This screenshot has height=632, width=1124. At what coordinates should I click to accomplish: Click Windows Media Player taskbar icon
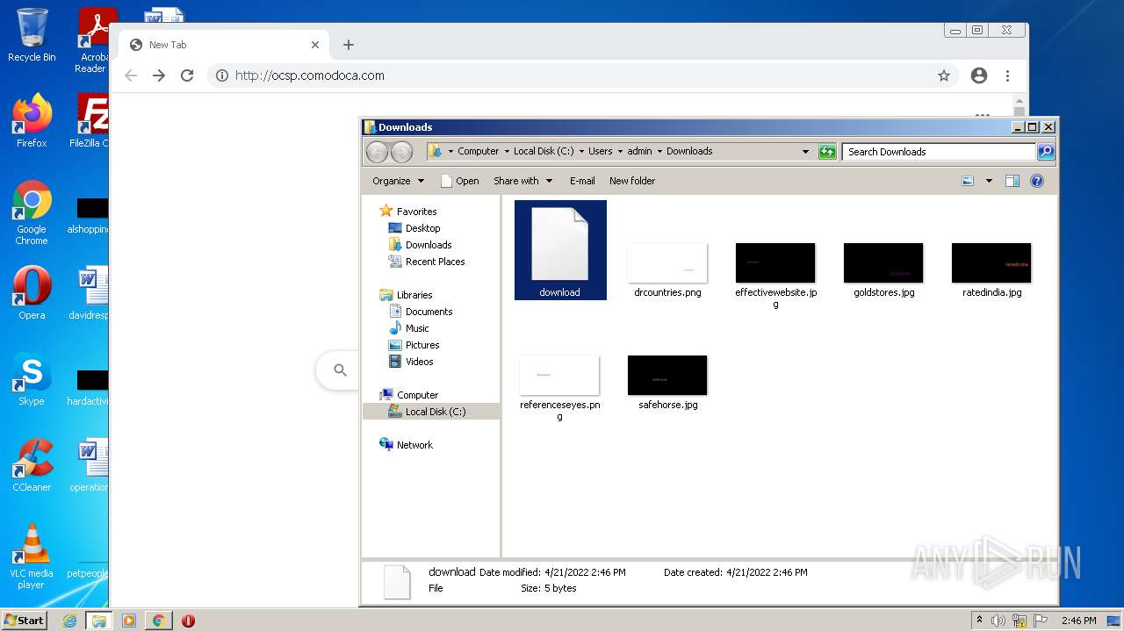point(129,621)
